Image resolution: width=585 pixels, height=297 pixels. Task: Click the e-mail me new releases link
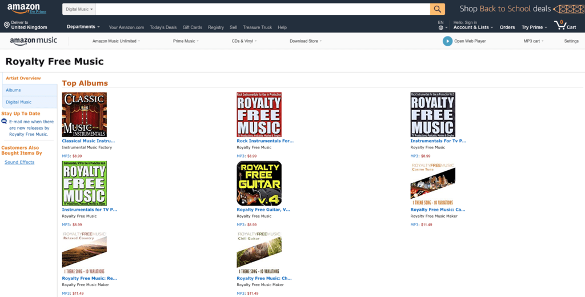click(x=31, y=128)
